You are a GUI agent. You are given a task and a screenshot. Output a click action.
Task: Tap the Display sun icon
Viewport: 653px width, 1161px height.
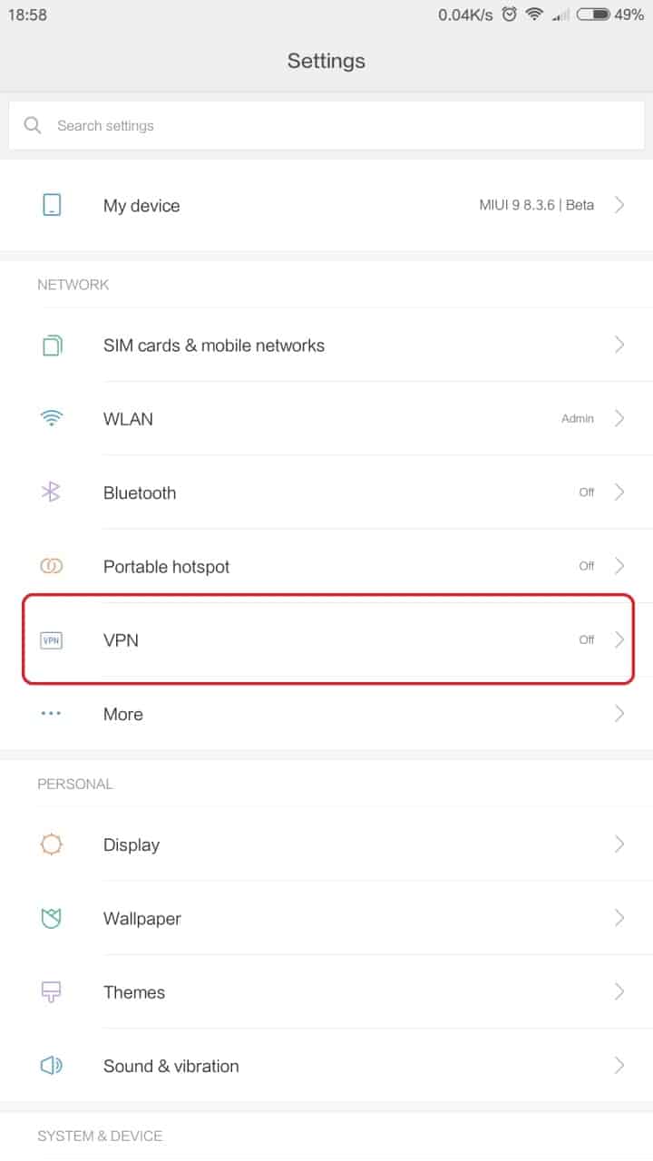[x=52, y=844]
